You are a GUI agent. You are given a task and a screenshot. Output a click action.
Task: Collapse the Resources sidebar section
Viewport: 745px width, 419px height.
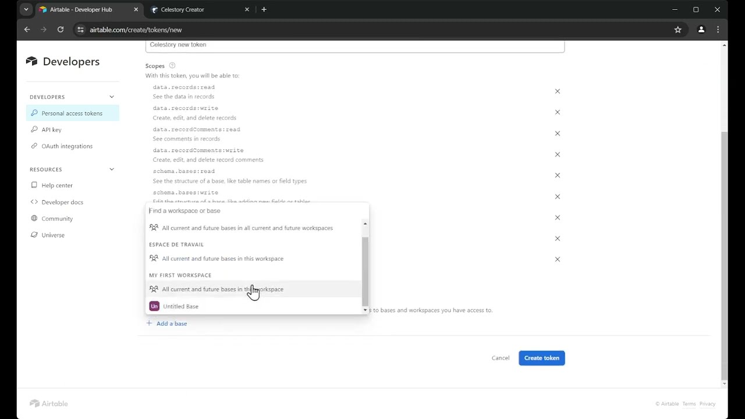coord(112,169)
